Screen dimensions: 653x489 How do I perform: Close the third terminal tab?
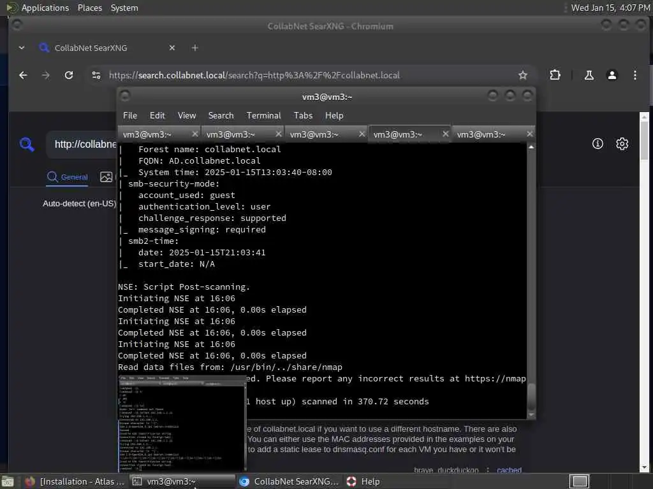pyautogui.click(x=362, y=134)
